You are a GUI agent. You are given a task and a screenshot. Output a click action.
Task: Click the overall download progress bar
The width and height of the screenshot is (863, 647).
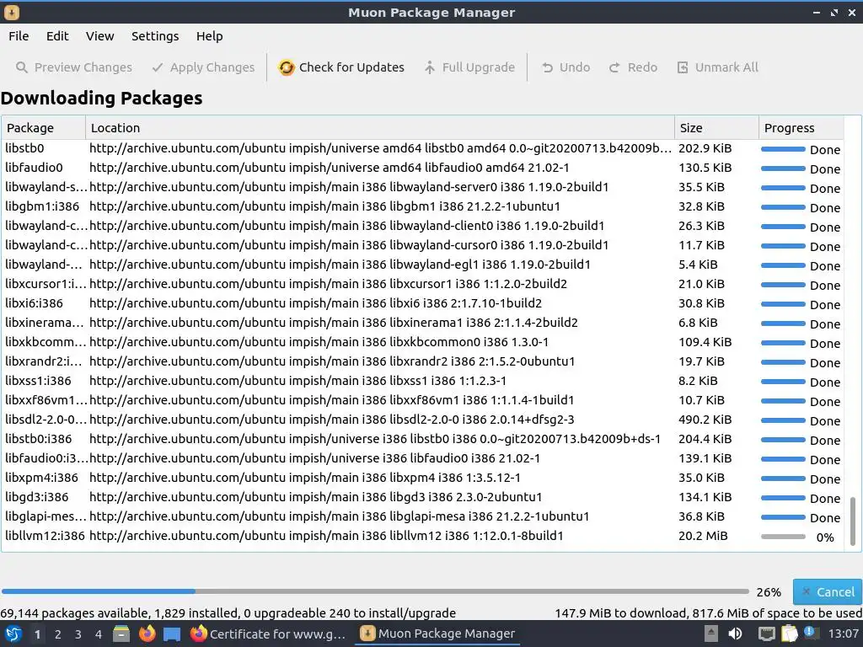(375, 591)
